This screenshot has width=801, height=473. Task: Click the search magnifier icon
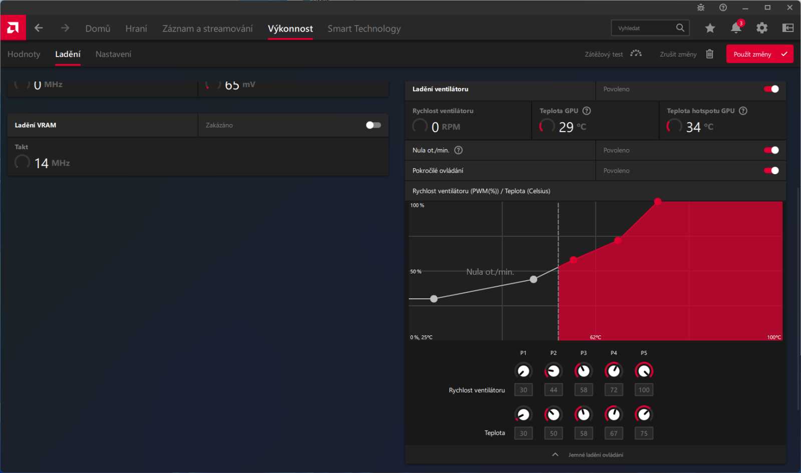click(680, 28)
